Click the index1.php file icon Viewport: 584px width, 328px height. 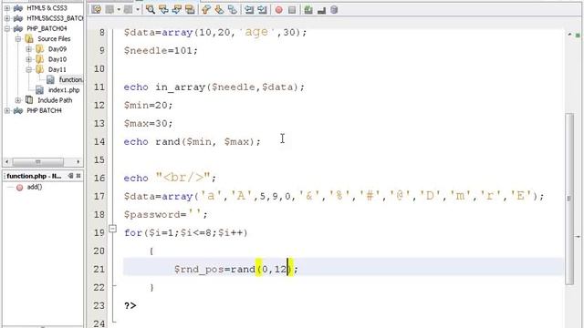[x=39, y=90]
